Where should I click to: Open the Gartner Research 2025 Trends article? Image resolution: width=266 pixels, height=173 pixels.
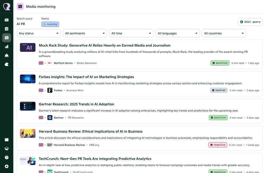76,104
